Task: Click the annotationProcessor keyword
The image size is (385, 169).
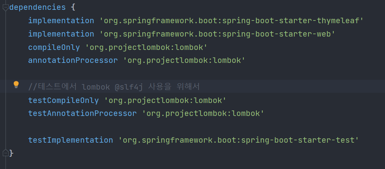Action: point(73,61)
